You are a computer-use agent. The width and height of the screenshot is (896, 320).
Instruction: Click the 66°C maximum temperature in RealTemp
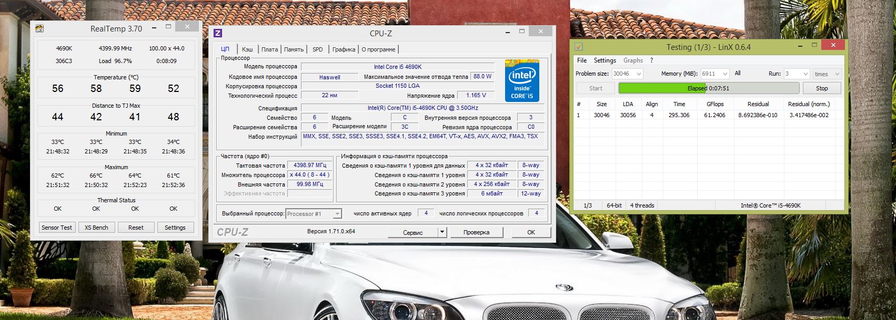[96, 176]
